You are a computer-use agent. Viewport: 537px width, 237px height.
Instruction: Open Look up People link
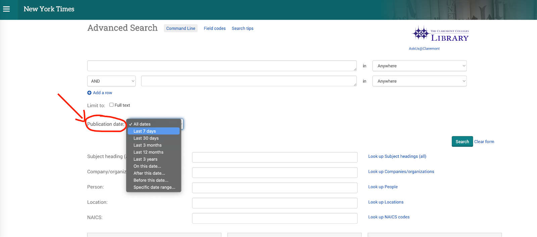(x=383, y=187)
